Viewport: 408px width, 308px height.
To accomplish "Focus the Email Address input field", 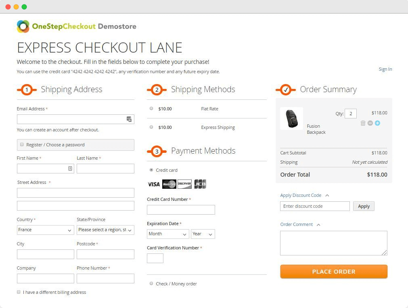I will [75, 119].
